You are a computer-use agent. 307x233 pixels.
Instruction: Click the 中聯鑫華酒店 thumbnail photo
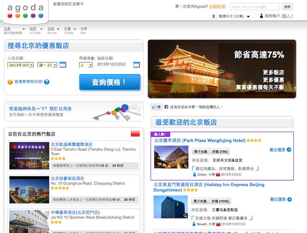pos(29,222)
